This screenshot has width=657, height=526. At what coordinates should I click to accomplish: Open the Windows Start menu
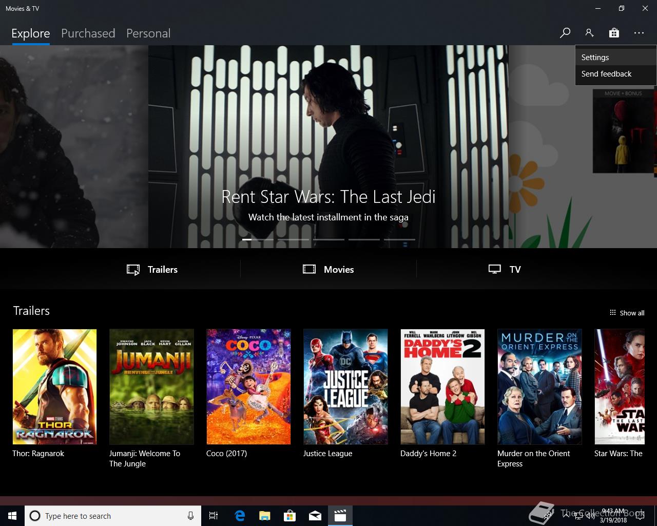pyautogui.click(x=12, y=516)
